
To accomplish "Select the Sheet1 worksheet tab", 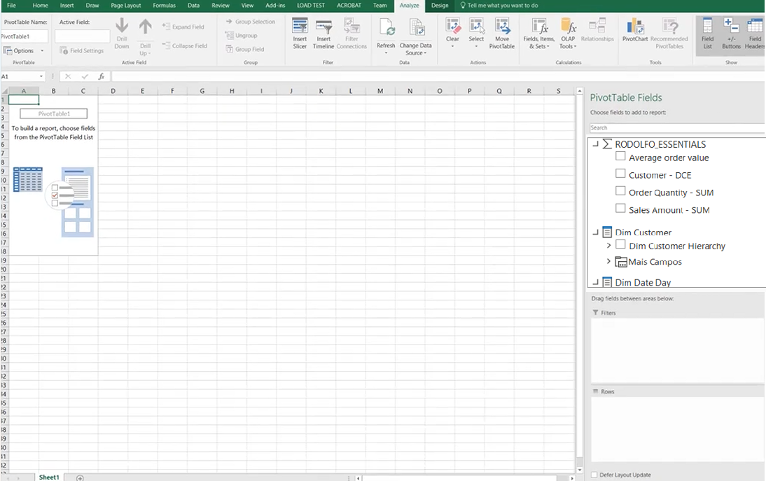I will pos(49,477).
